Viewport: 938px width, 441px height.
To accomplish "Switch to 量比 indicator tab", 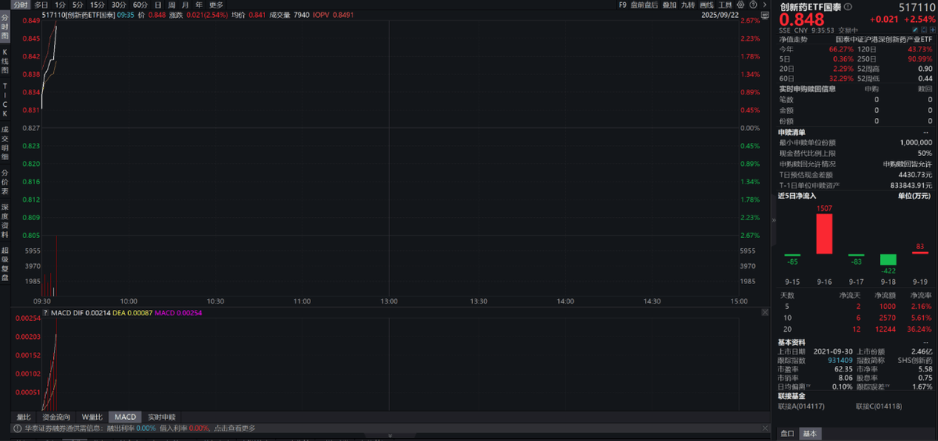I will point(23,417).
